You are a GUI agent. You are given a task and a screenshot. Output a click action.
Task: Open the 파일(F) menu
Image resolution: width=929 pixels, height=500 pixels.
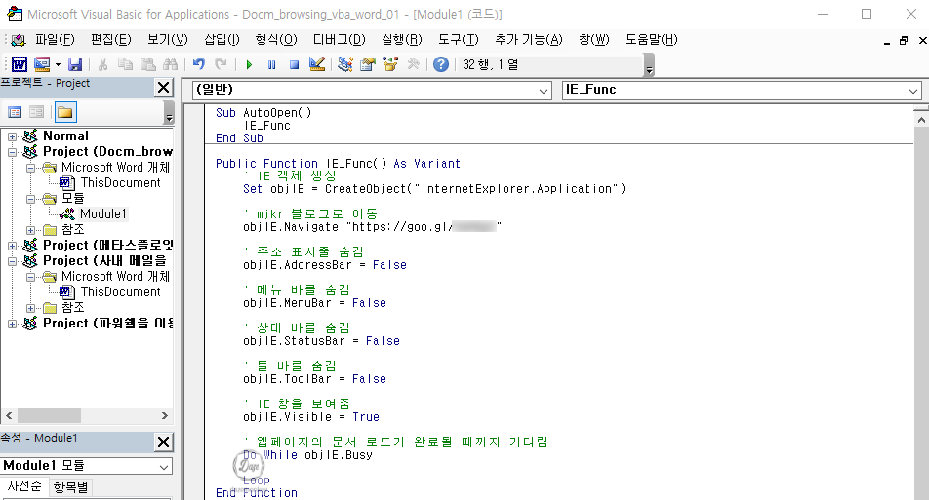[55, 40]
